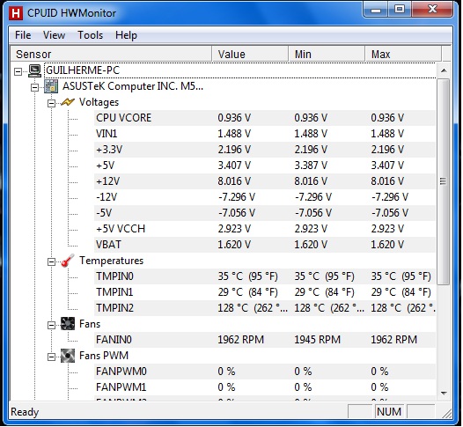Select the GUILHERME-PC label
The image size is (463, 427).
[x=83, y=70]
